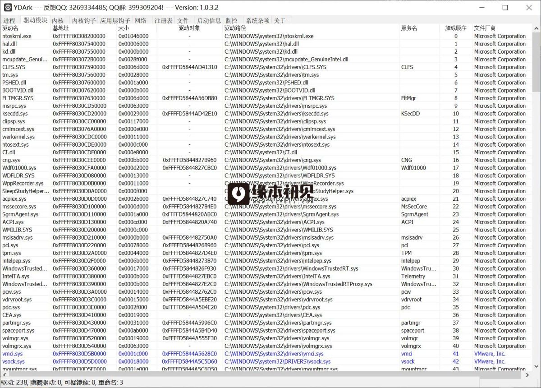The height and width of the screenshot is (388, 541).
Task: Click the YDArk app icon in title bar
Action: (8, 7)
